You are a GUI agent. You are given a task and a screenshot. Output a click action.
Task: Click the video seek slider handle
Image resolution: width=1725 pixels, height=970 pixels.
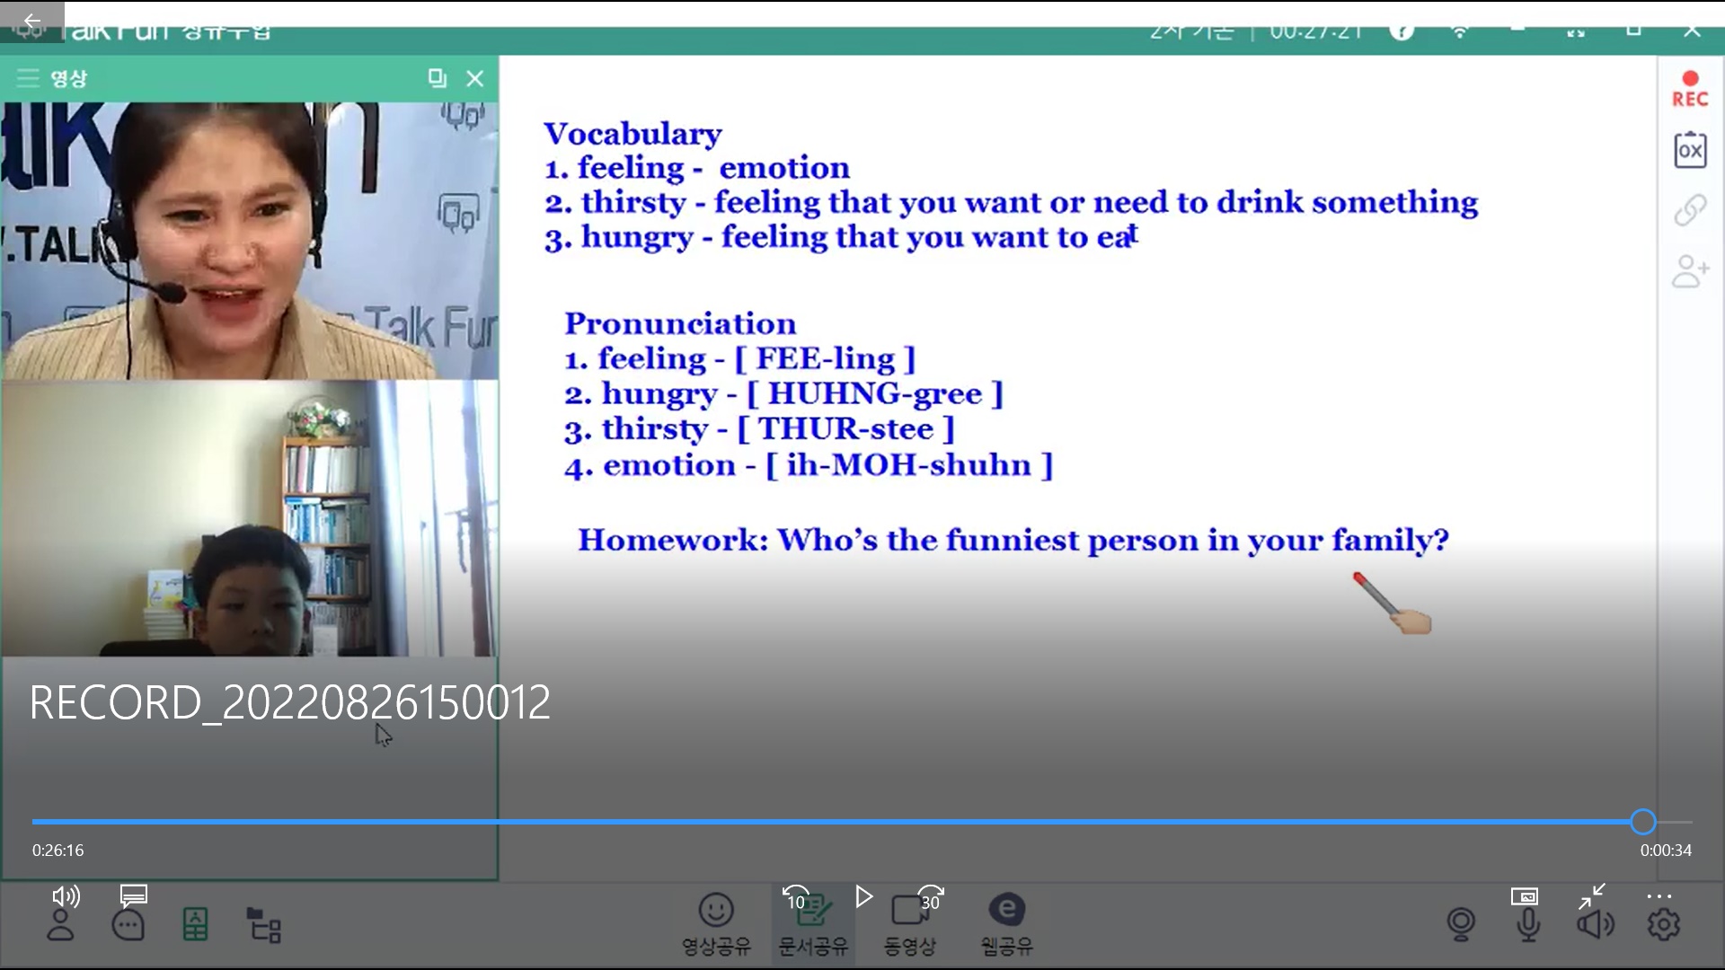[1642, 822]
